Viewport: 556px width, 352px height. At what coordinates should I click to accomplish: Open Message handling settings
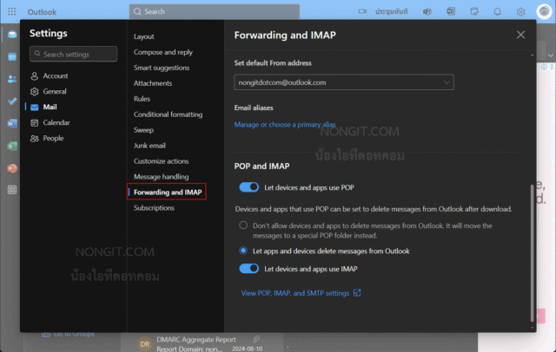point(161,177)
